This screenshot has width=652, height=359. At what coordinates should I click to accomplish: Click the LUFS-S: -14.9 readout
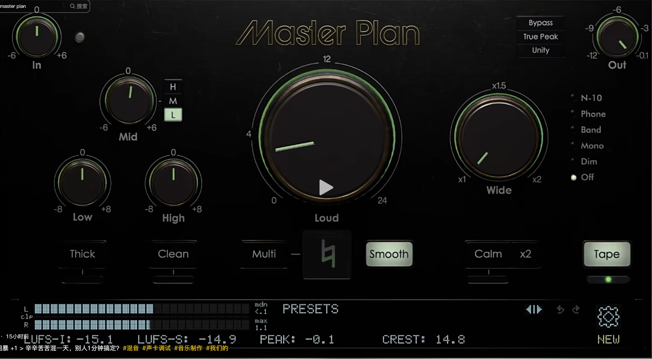click(187, 339)
